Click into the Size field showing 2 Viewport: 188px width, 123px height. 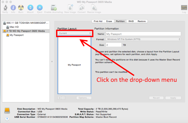pyautogui.click(x=113, y=45)
